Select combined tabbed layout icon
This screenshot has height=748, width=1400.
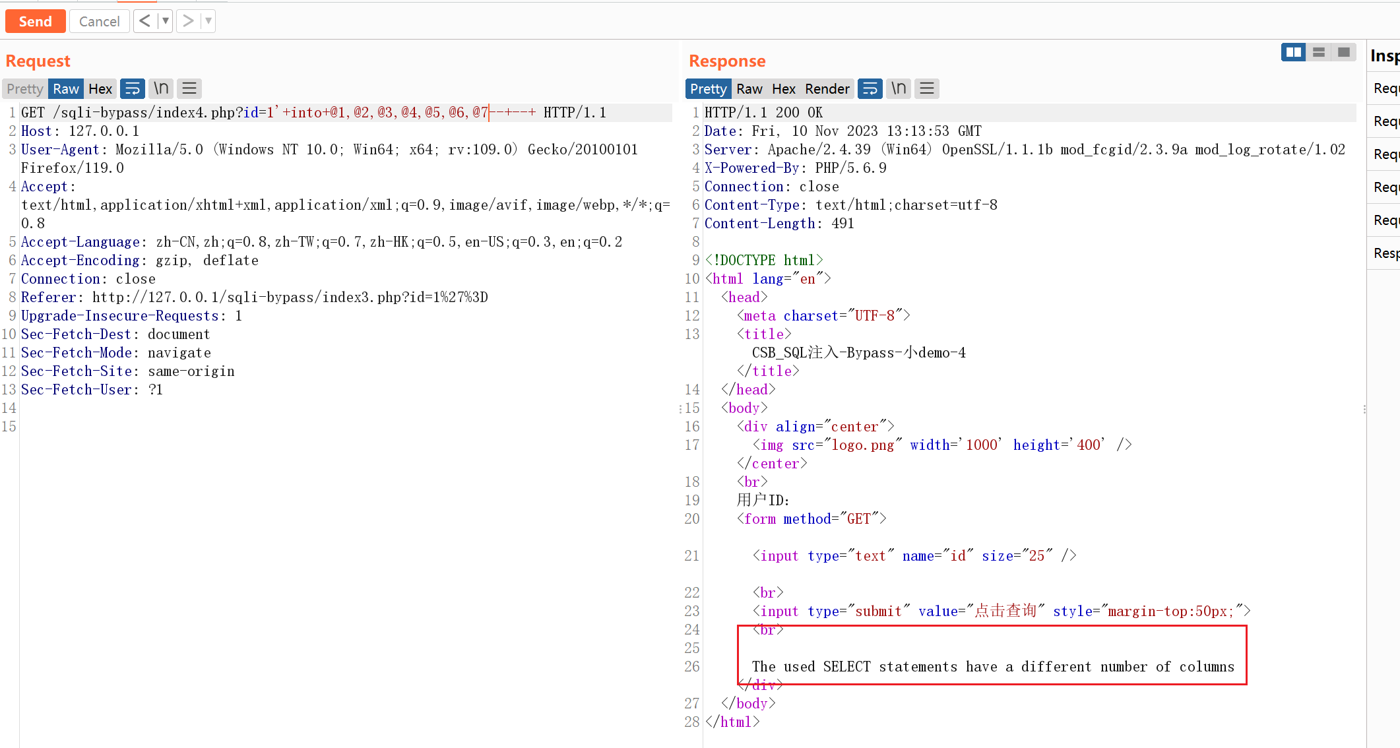(1344, 52)
